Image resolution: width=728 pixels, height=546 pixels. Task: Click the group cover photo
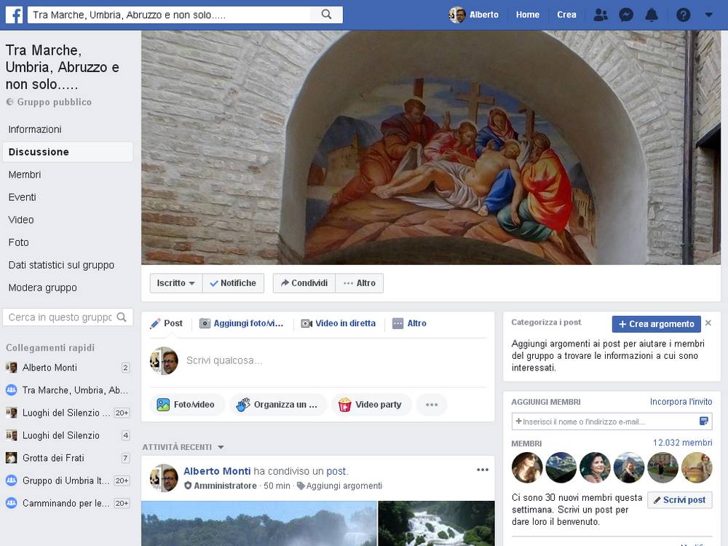[x=431, y=148]
